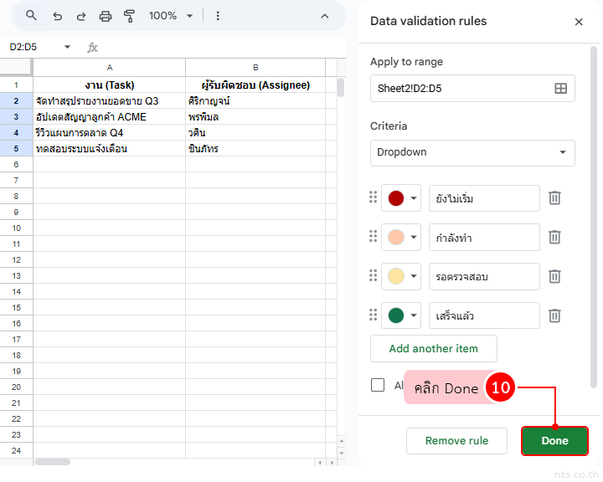
Task: Close the Data validation rules panel
Action: [x=579, y=22]
